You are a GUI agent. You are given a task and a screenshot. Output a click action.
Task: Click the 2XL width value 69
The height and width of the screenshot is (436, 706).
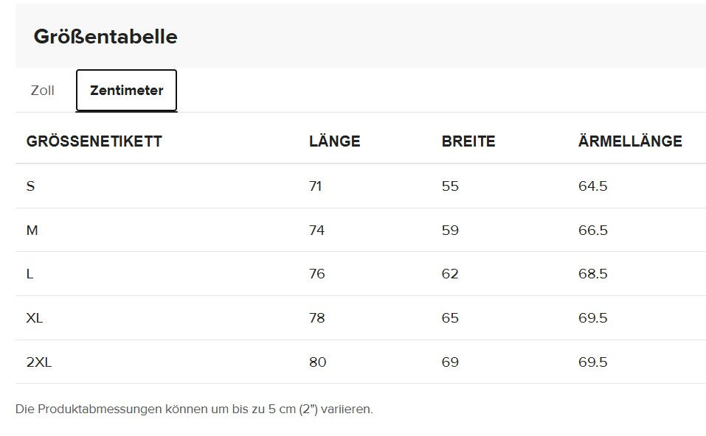(x=450, y=362)
